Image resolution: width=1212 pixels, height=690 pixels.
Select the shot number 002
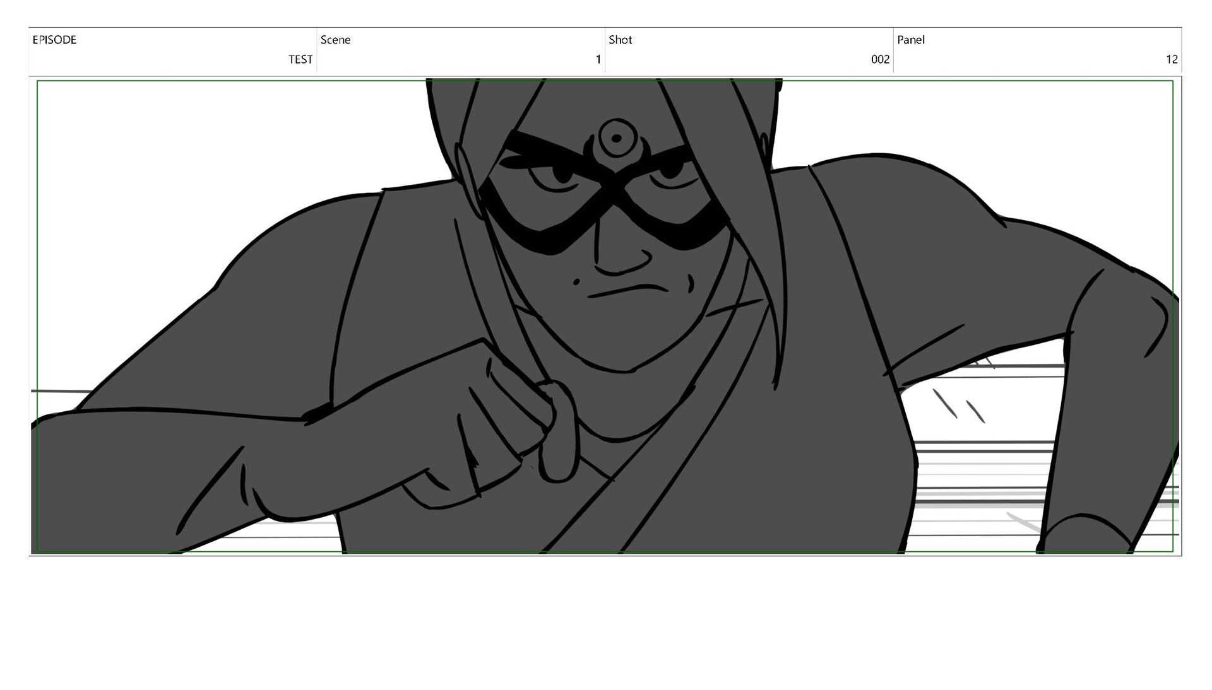[x=880, y=59]
